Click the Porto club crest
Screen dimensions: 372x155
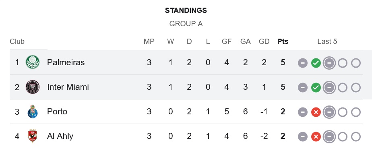[x=33, y=112]
